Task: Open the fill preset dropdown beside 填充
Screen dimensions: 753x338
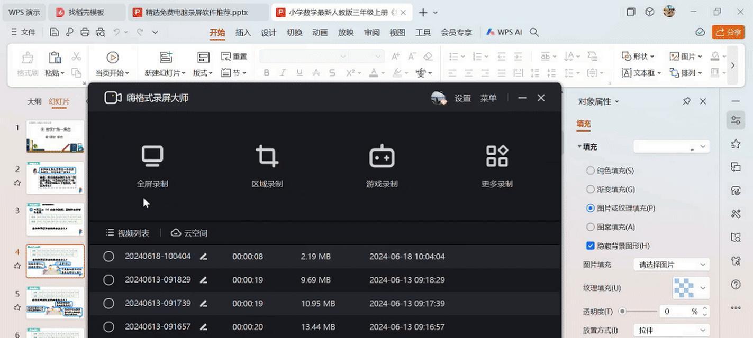Action: click(672, 147)
